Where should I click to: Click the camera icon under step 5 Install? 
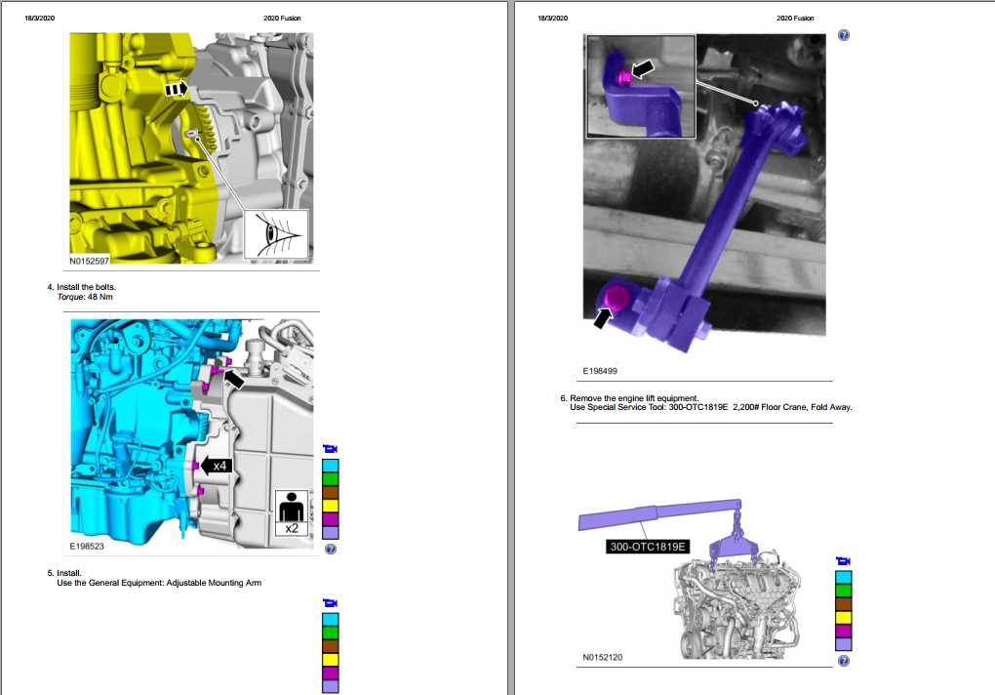pos(330,603)
